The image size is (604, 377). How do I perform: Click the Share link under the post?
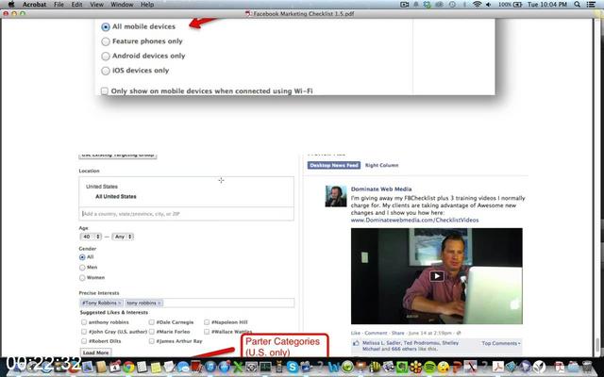[x=398, y=333]
